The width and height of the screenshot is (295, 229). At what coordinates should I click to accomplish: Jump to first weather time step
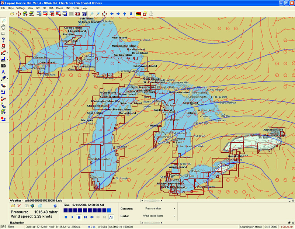85,217
